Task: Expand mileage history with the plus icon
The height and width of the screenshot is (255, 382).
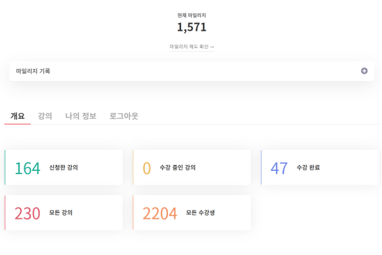Action: (364, 71)
